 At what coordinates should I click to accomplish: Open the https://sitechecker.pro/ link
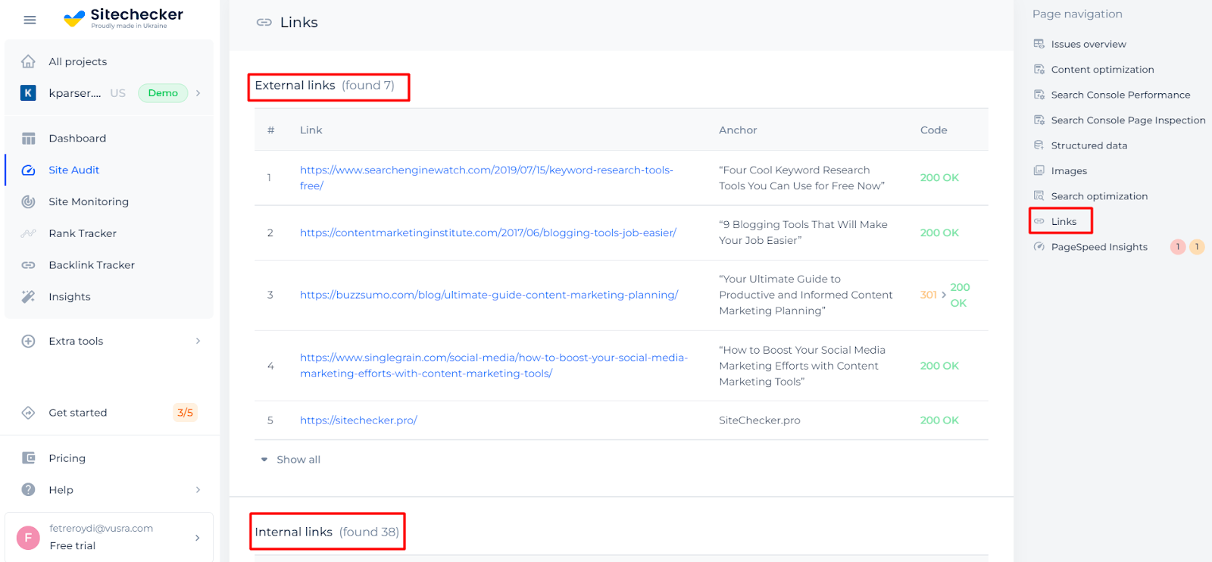pos(358,420)
